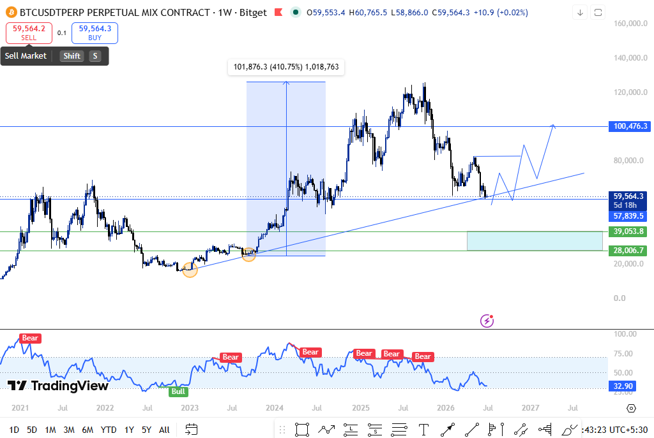Click the 0.1 spread value
The height and width of the screenshot is (438, 654).
pos(62,33)
